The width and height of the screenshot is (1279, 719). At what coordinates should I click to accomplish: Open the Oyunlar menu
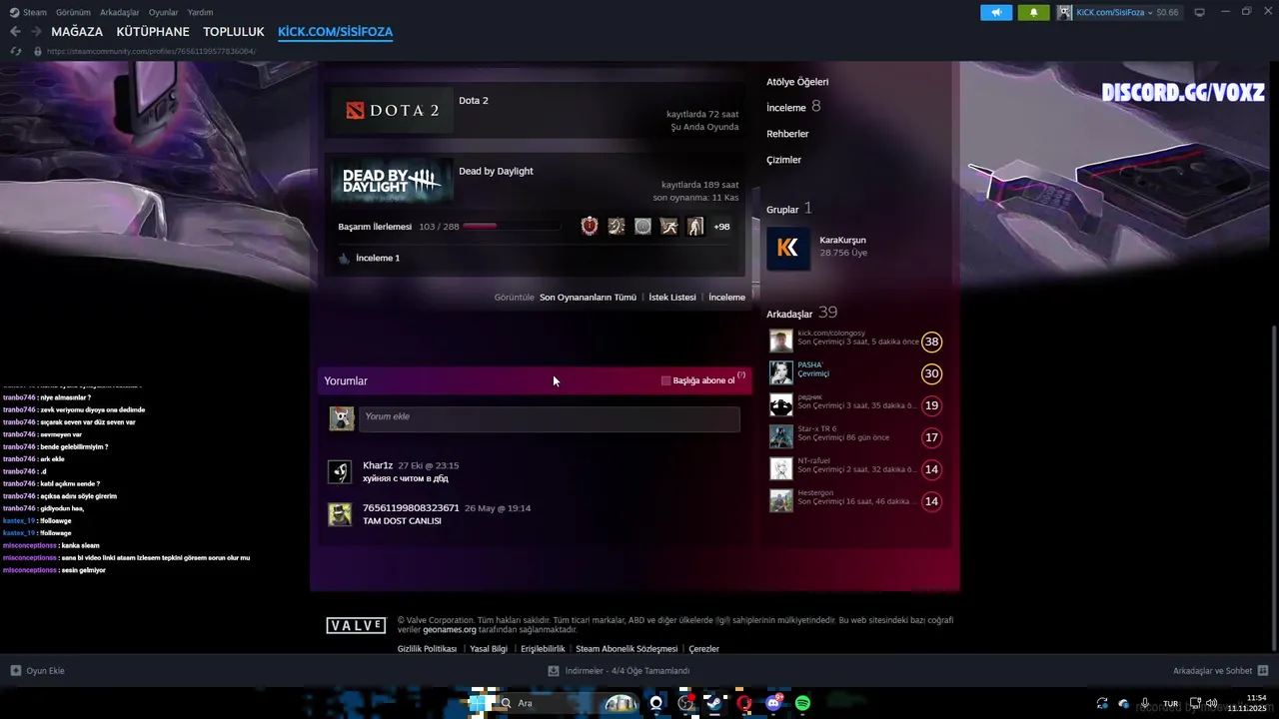point(164,12)
